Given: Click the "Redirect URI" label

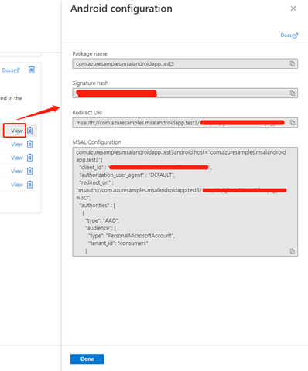Looking at the screenshot, I should point(87,113).
